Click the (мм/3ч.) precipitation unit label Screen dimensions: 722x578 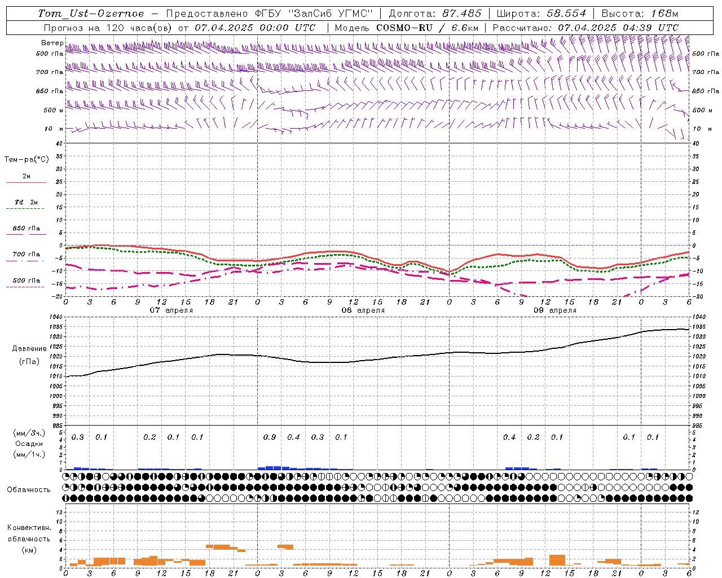(x=29, y=433)
